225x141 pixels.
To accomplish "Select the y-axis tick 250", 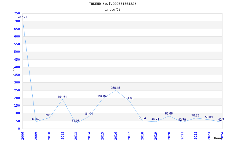I will (x=17, y=90).
